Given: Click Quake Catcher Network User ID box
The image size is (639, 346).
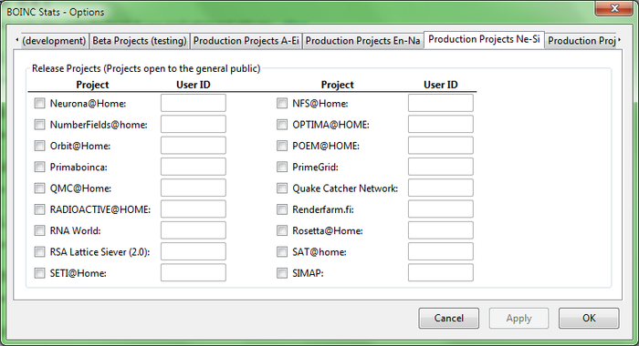Looking at the screenshot, I should [441, 188].
